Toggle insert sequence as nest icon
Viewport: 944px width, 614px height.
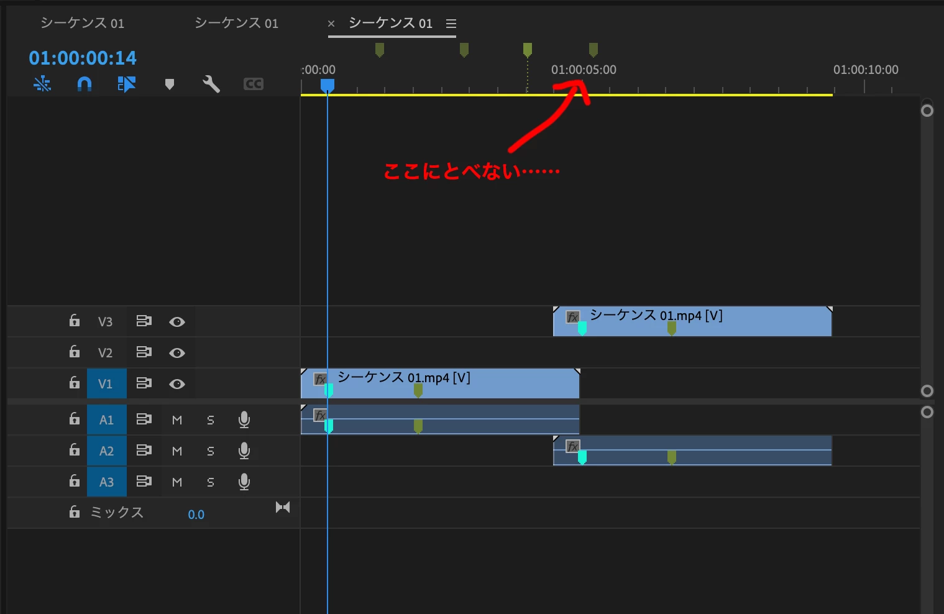[42, 84]
